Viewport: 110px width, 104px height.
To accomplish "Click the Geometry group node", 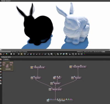I will pos(57,89).
